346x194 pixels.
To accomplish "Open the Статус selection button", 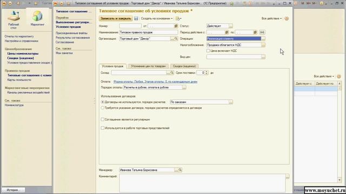I will 231,26.
